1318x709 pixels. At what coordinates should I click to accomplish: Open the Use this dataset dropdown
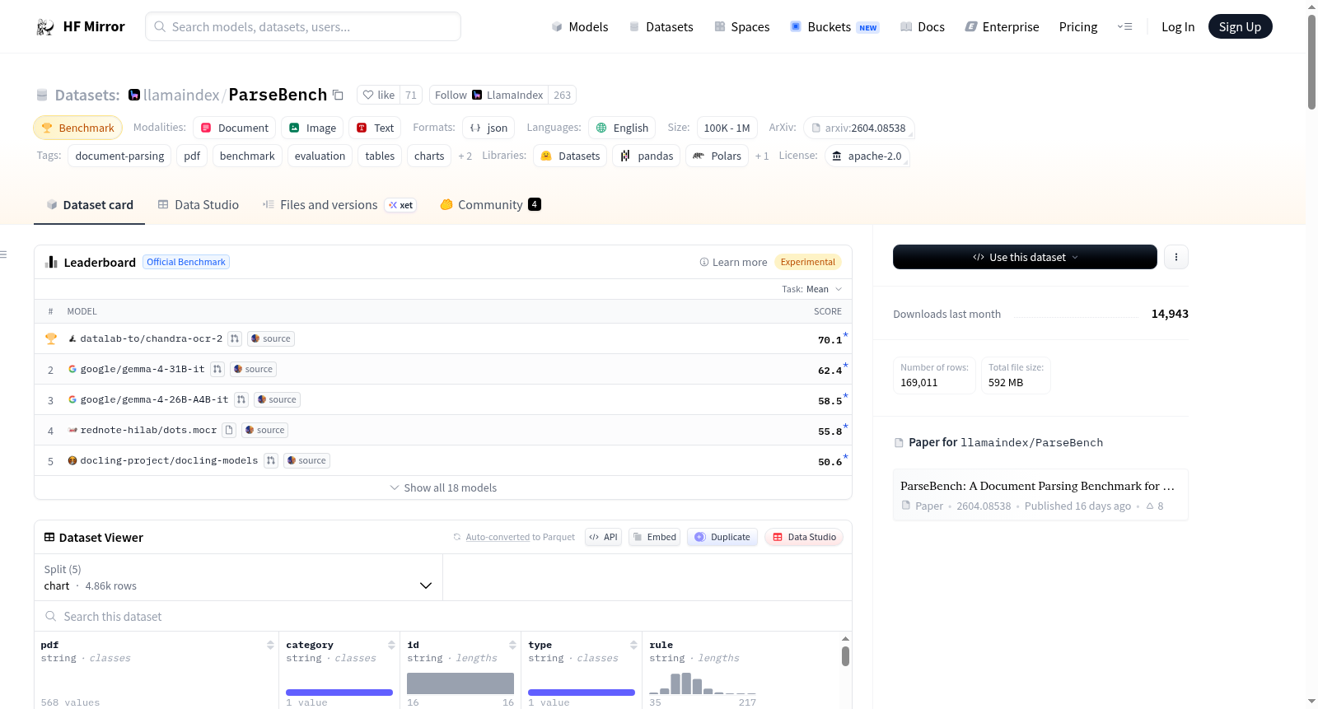click(1025, 257)
